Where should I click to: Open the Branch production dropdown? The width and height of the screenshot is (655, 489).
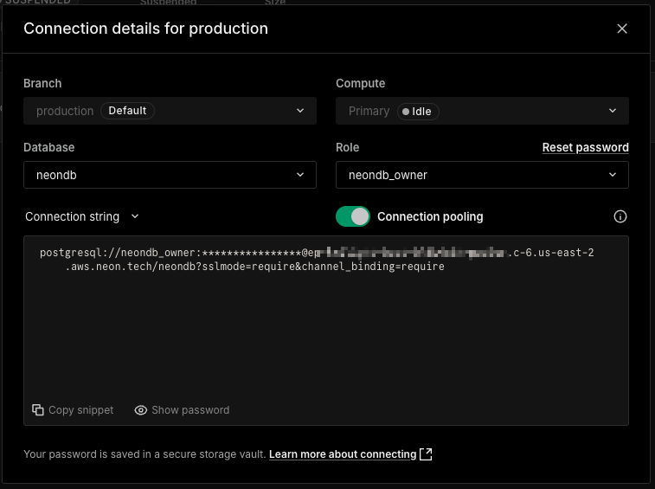pos(170,111)
